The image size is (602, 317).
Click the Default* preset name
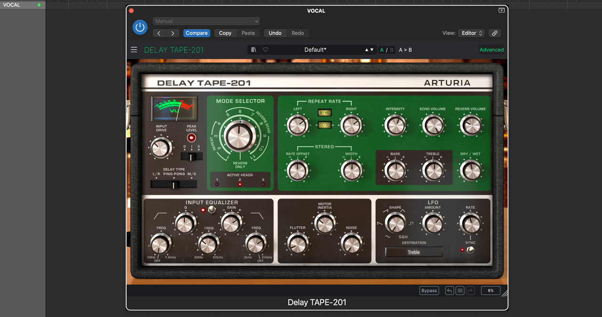315,50
